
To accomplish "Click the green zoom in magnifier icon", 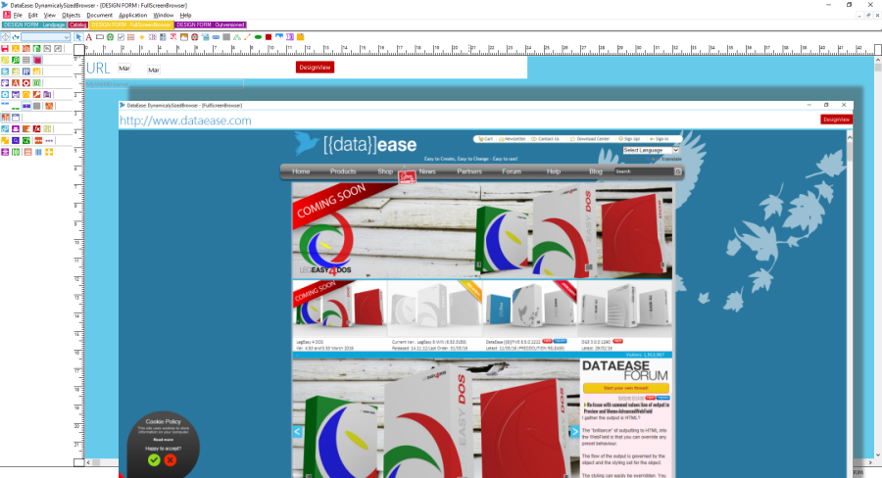I will 15,60.
